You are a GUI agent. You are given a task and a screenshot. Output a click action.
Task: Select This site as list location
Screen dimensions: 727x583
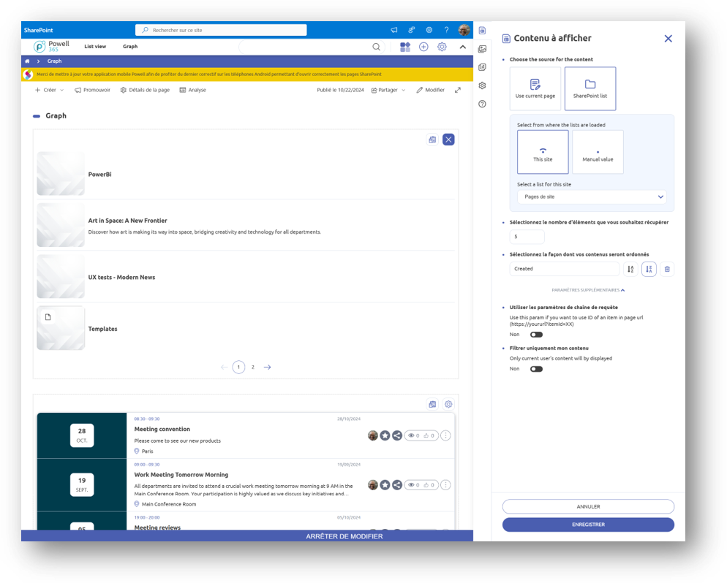click(543, 152)
